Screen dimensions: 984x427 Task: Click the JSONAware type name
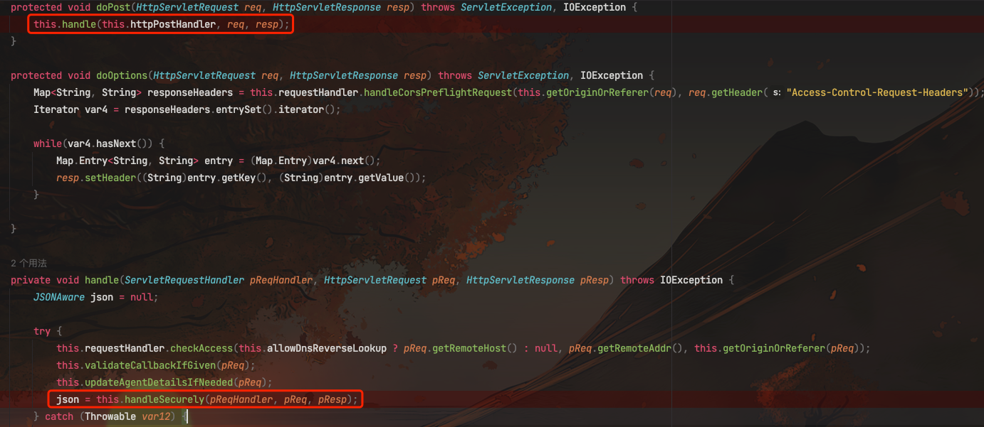pyautogui.click(x=59, y=297)
